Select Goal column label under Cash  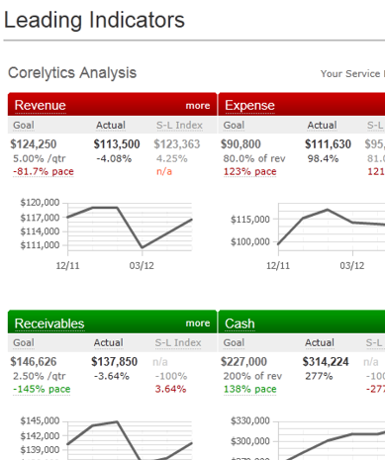click(234, 343)
